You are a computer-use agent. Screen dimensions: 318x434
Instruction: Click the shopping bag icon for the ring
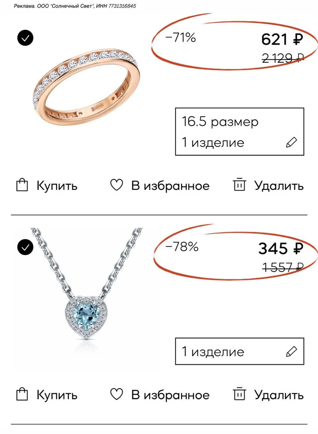22,185
